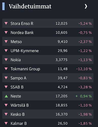Open the Vaihdetuimmat chevron arrow
This screenshot has height=127, width=98.
86,6
